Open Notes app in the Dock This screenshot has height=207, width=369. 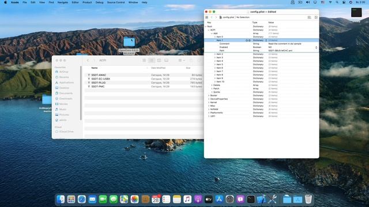(x=177, y=200)
